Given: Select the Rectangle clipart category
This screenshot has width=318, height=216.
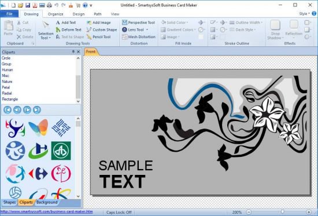Looking at the screenshot, I should (10, 99).
